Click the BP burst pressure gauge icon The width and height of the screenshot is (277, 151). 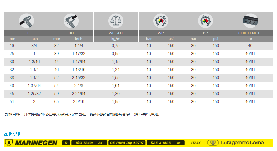click(x=205, y=21)
